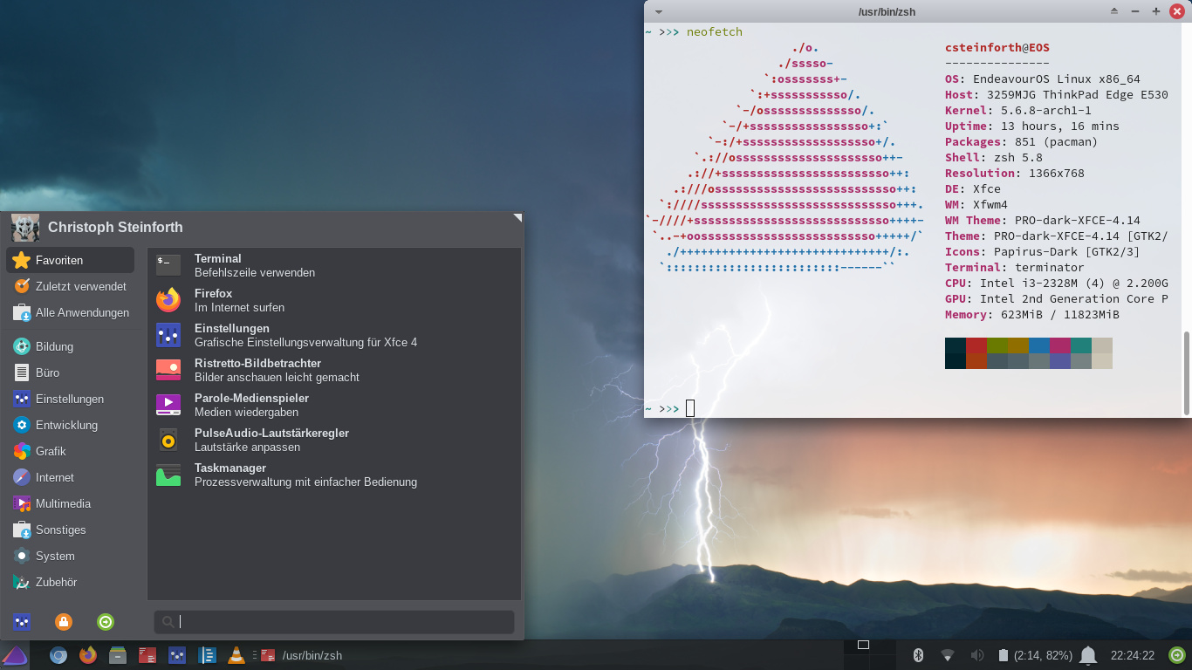Click the green logout icon in menu
This screenshot has height=670, width=1192.
106,622
